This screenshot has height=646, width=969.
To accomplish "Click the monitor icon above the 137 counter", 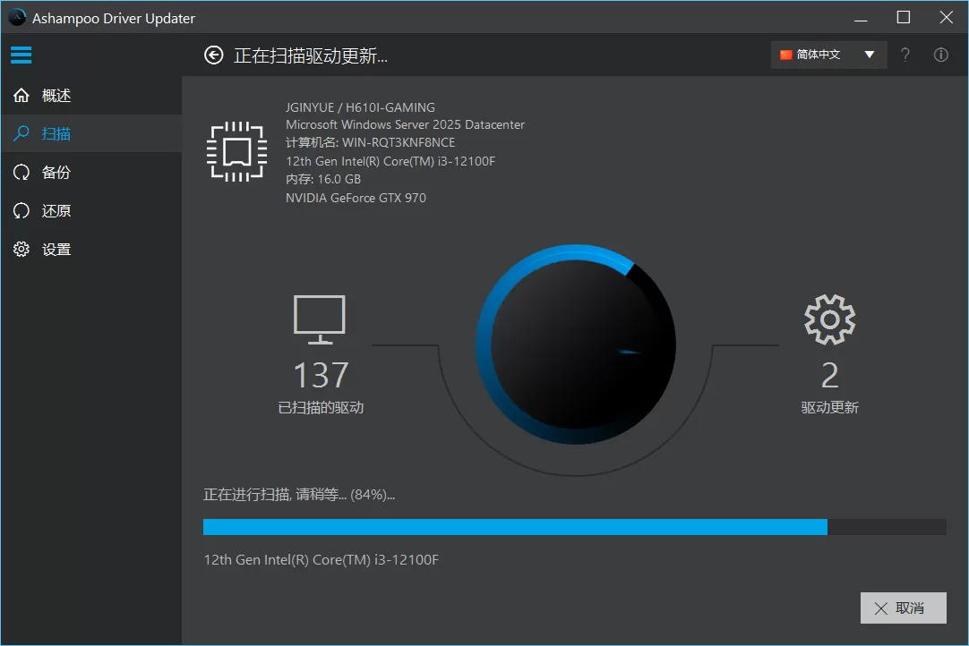I will tap(321, 319).
